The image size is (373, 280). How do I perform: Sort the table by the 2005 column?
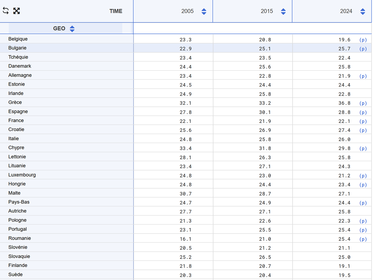pos(204,11)
